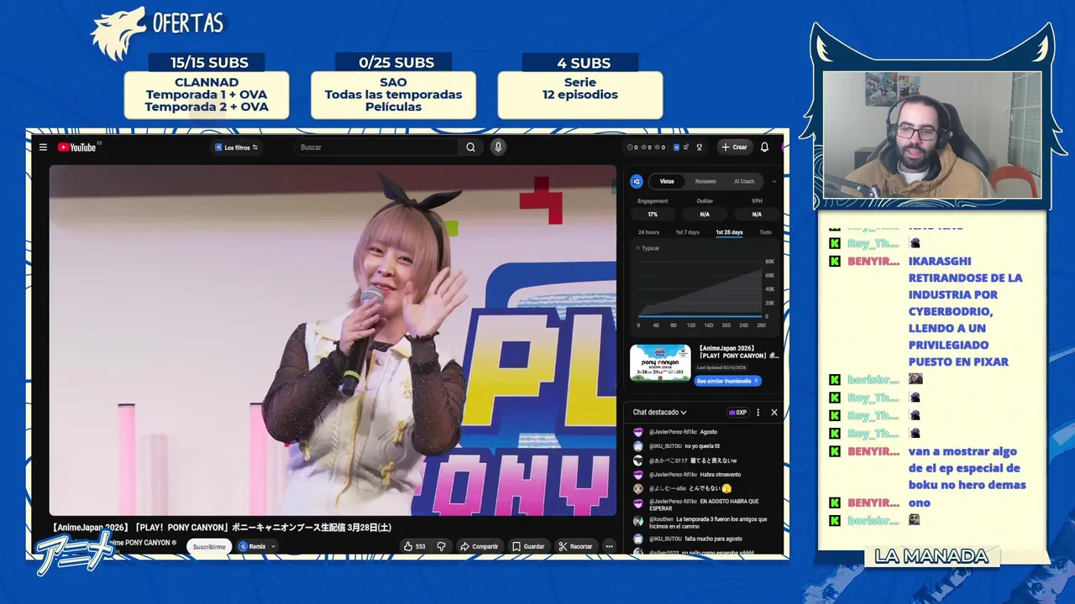
Task: Open Los filtros vidIQ filter button
Action: point(236,148)
